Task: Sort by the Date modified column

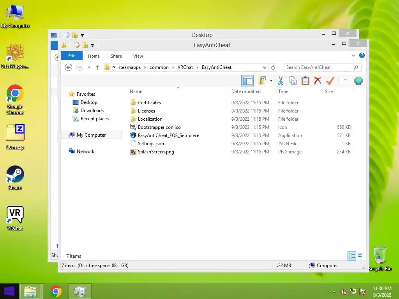Action: (x=246, y=91)
